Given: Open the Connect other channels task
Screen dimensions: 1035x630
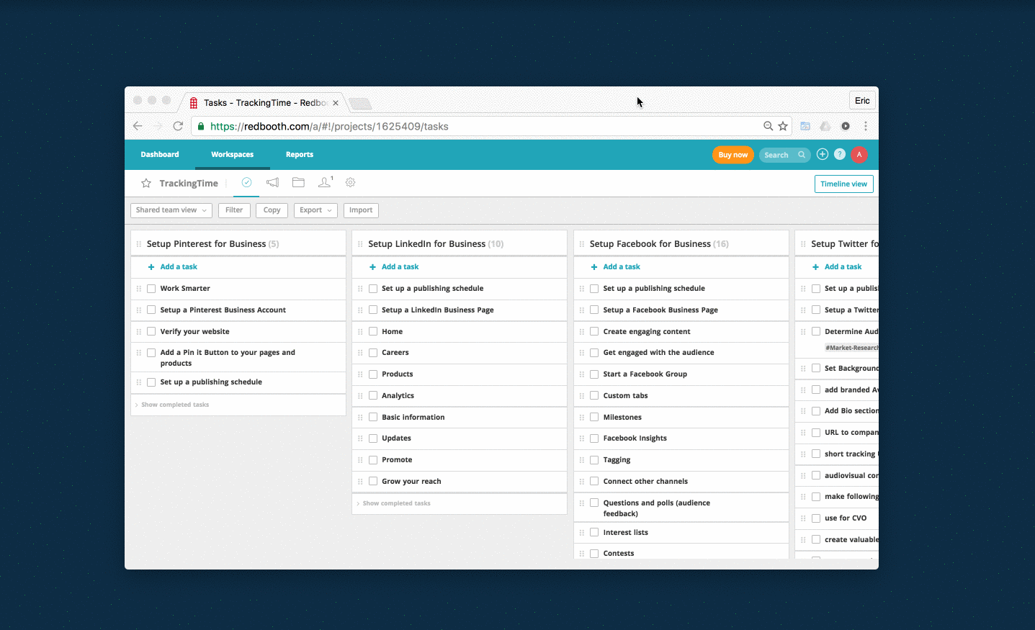Looking at the screenshot, I should (x=645, y=482).
